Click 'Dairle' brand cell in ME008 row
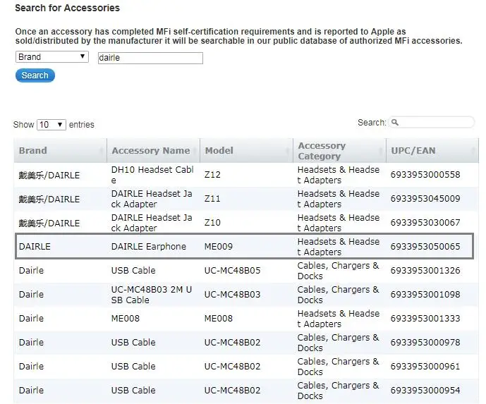 click(31, 319)
